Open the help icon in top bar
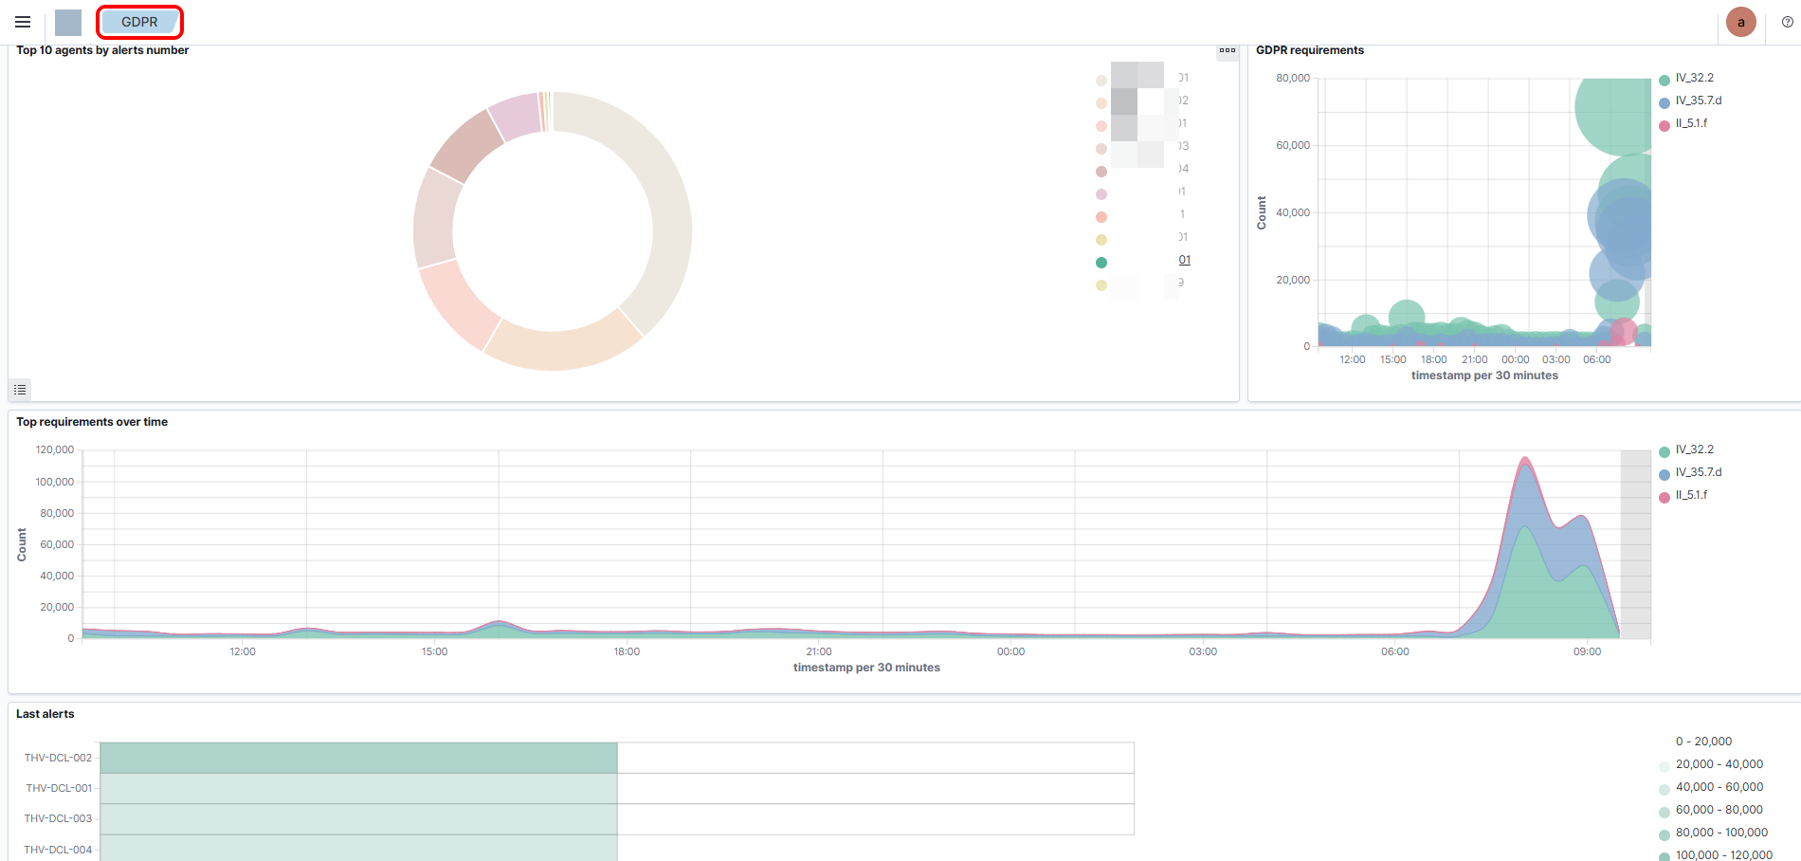The image size is (1801, 861). (x=1787, y=22)
